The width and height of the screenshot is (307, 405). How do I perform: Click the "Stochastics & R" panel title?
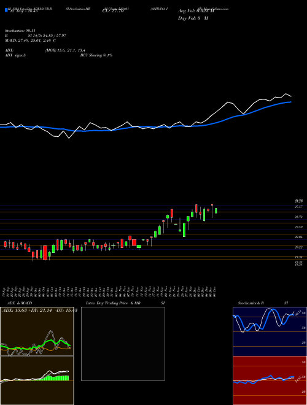click(251, 303)
